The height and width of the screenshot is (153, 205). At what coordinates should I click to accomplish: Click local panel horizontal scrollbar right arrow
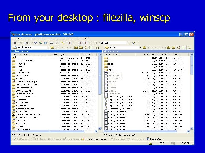click(x=97, y=131)
